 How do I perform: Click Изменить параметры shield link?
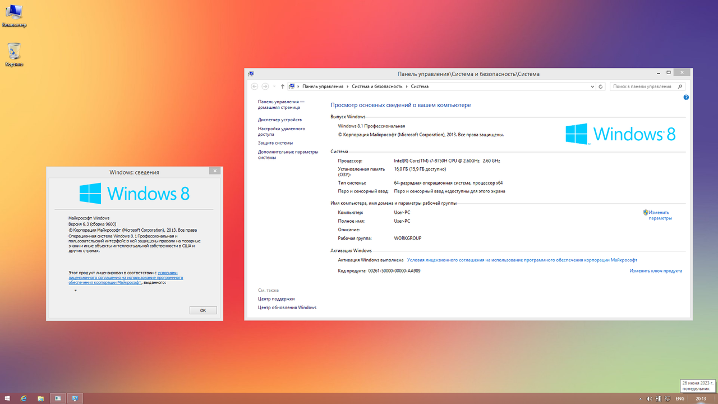tap(657, 215)
